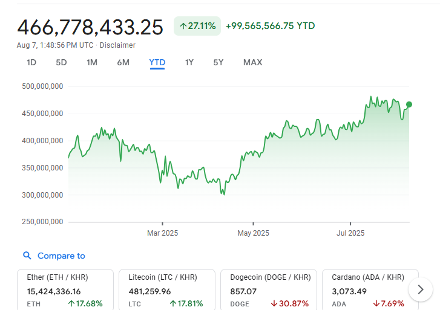Click the Mar 2025 axis label

162,233
